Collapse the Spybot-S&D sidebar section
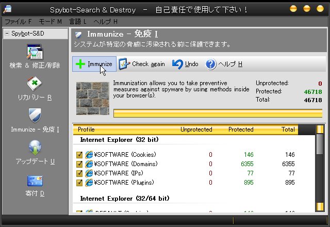The image size is (330, 227). (x=7, y=33)
